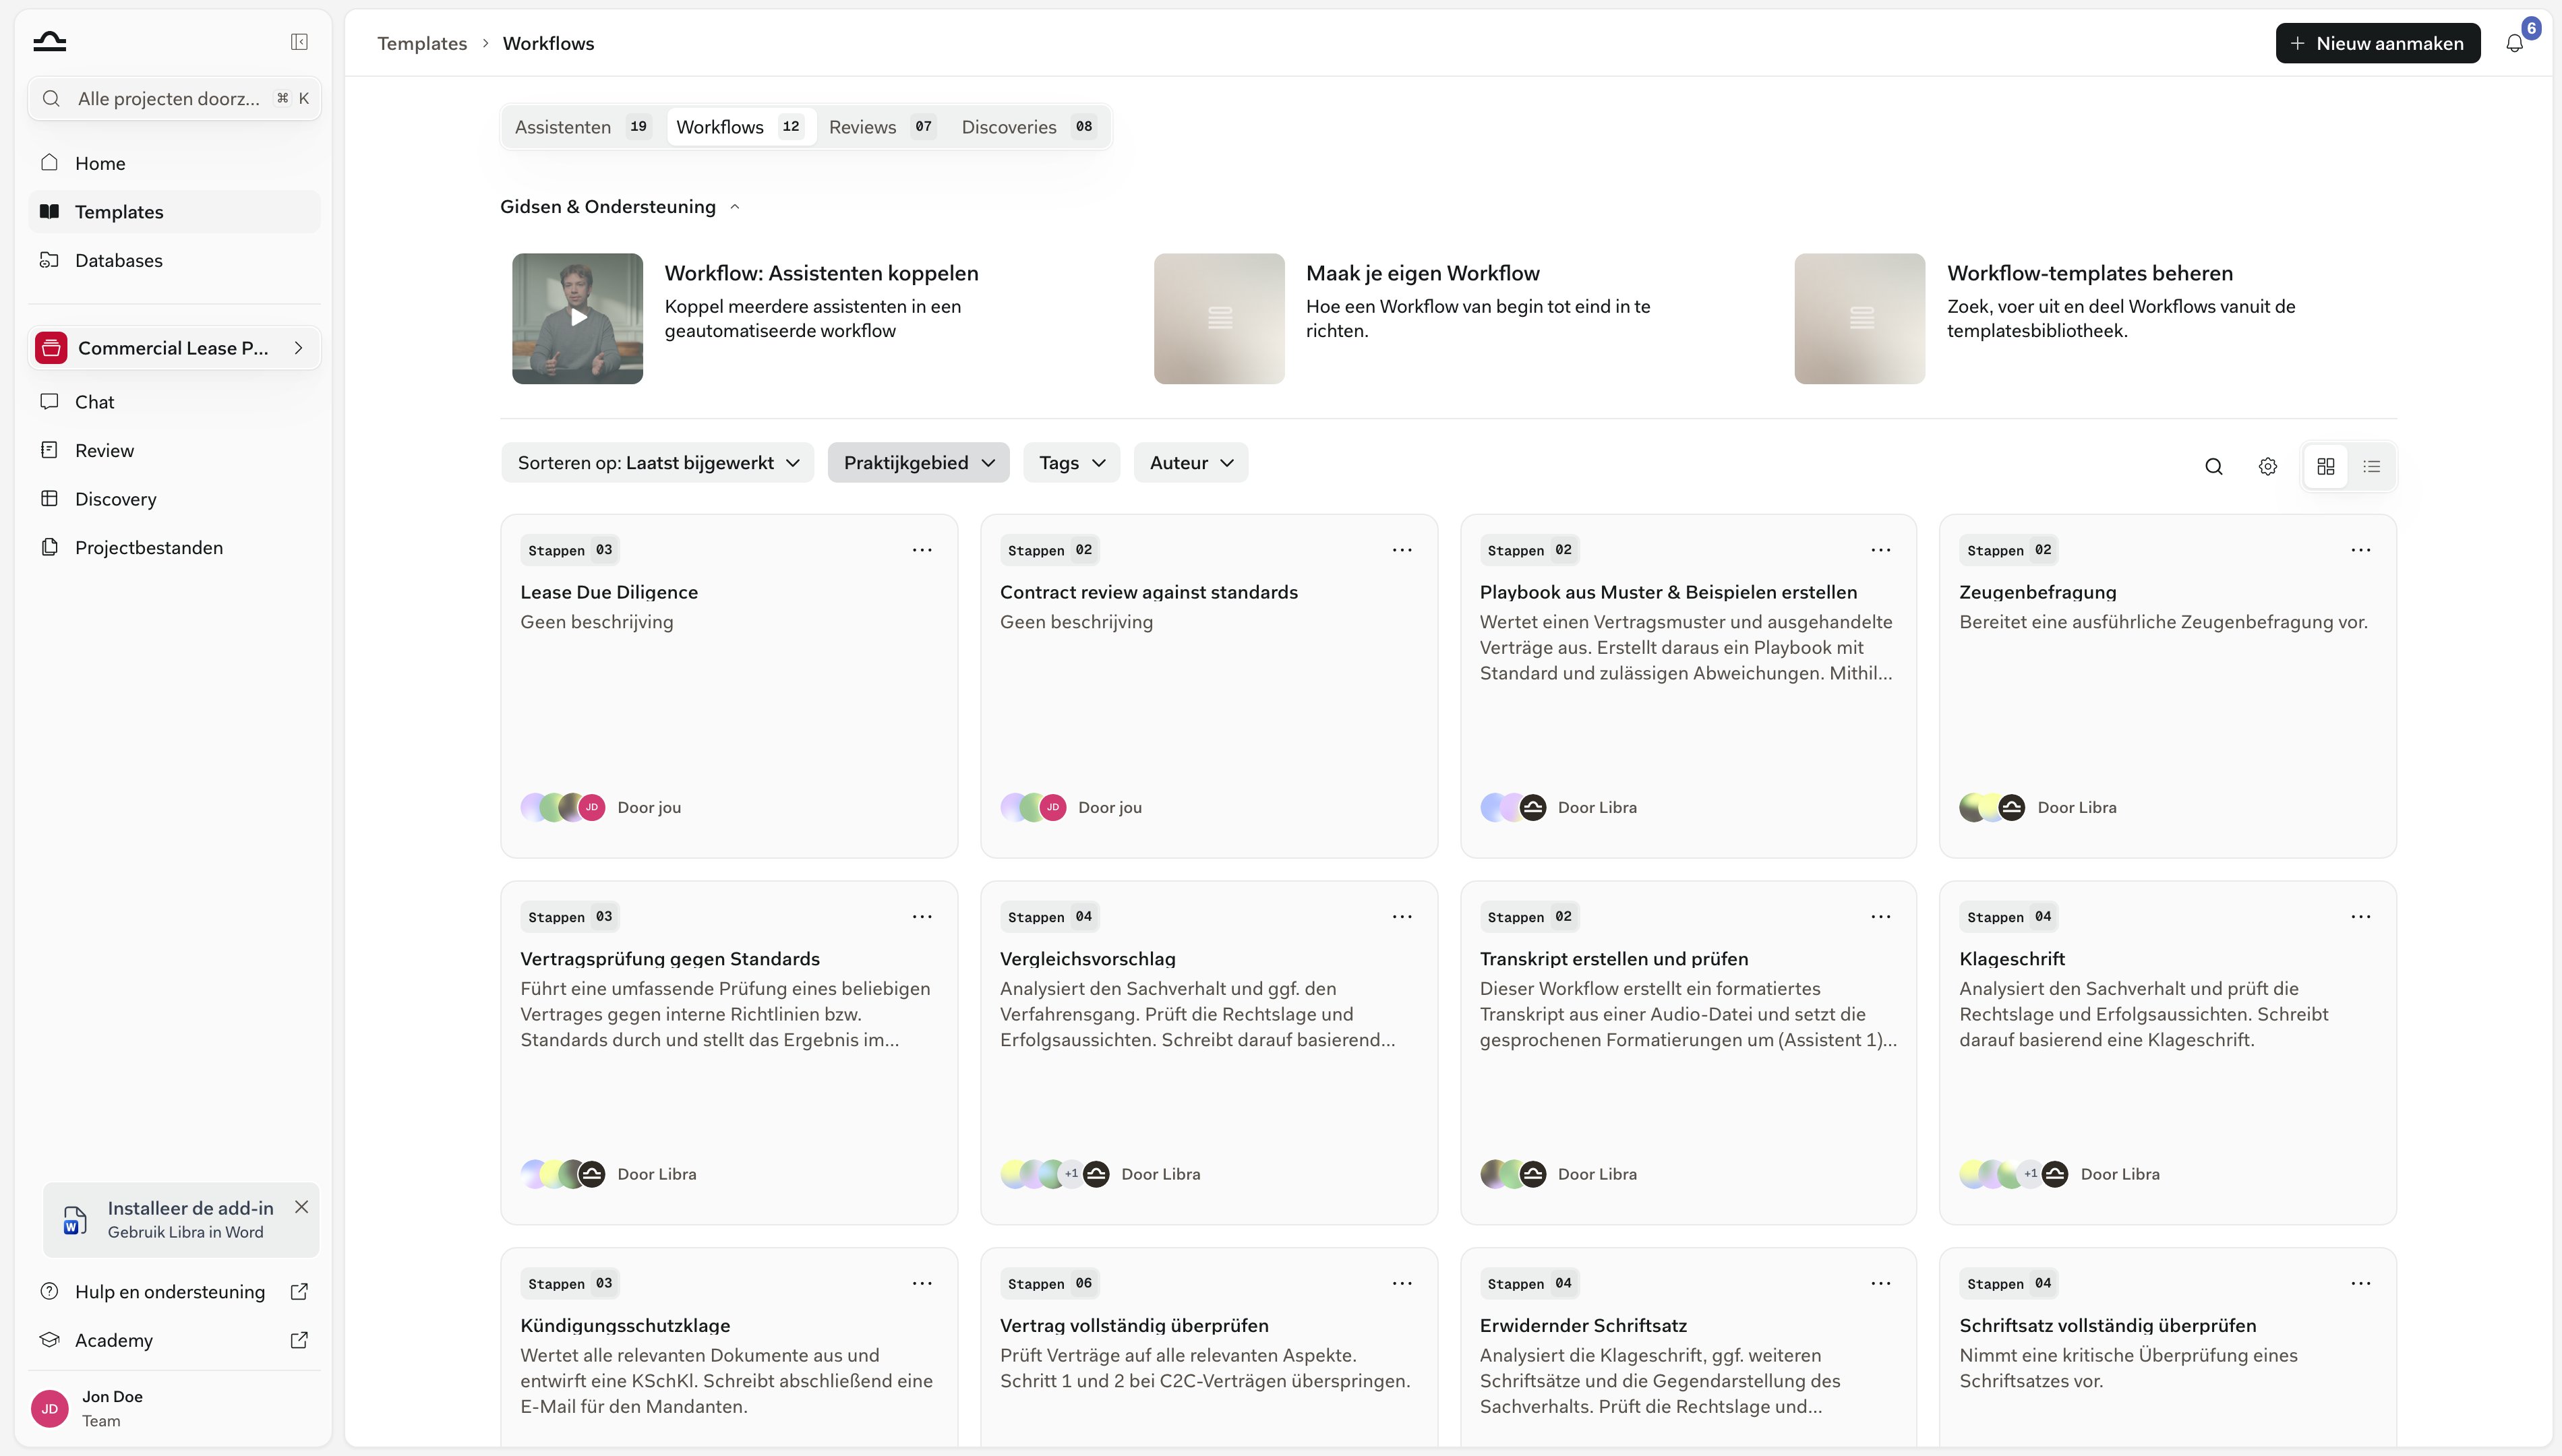2562x1456 pixels.
Task: Click the Libra logo icon
Action: point(49,41)
